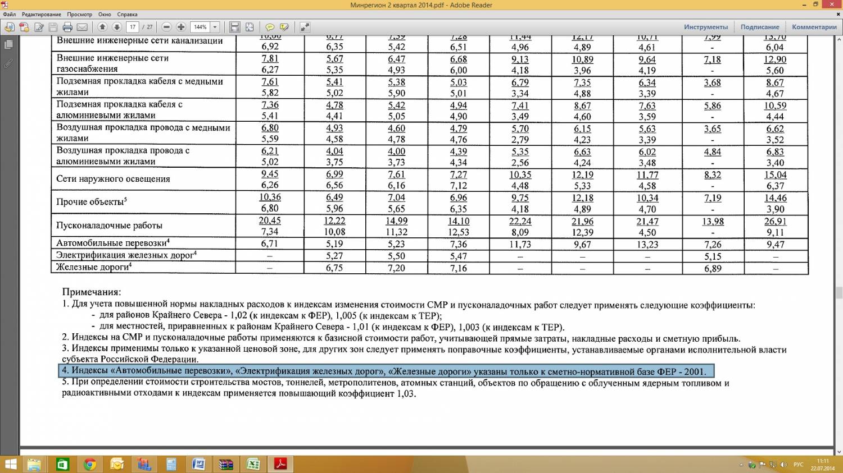The width and height of the screenshot is (843, 473).
Task: Click the sign/edit document toolbar icon
Action: click(x=39, y=27)
